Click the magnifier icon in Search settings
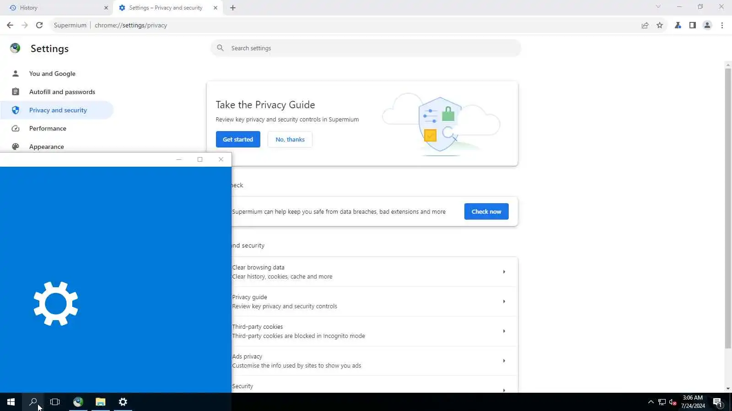This screenshot has width=732, height=411. click(x=220, y=48)
